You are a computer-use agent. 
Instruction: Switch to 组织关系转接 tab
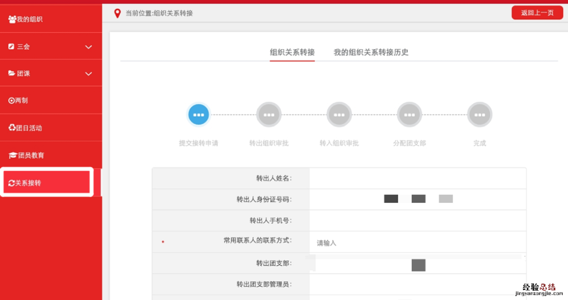pyautogui.click(x=292, y=52)
